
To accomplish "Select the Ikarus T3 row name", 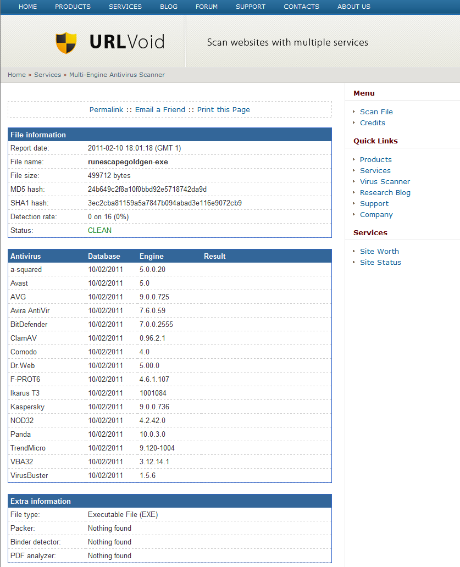I will pos(25,393).
